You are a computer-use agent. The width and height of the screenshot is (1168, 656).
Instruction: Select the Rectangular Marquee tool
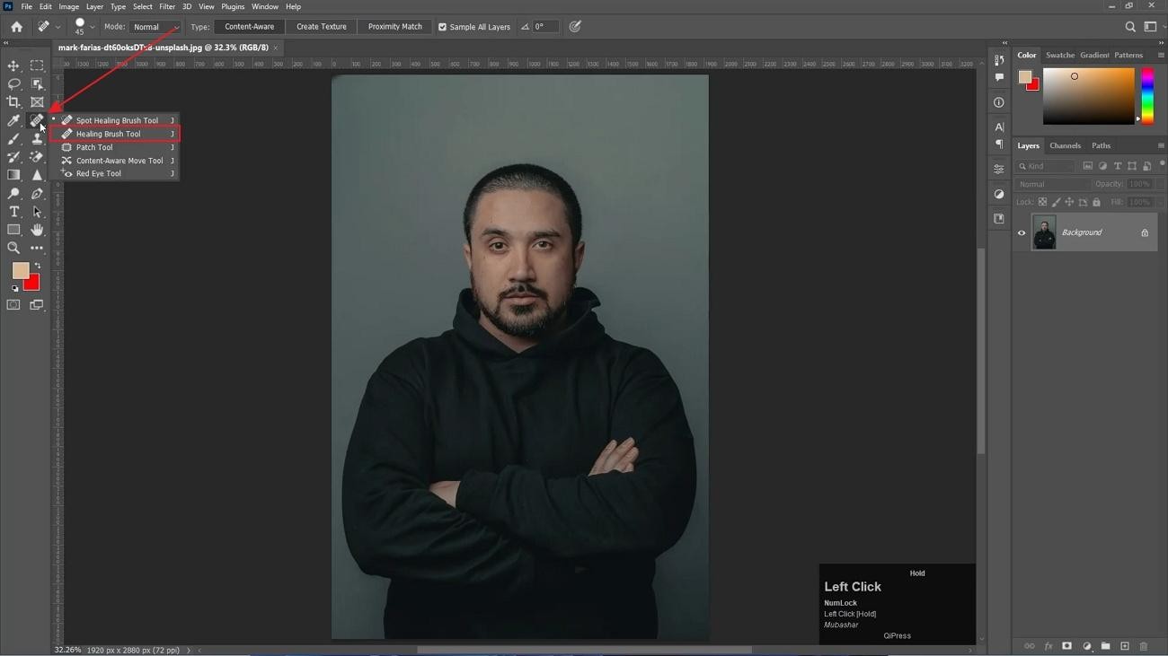(37, 66)
